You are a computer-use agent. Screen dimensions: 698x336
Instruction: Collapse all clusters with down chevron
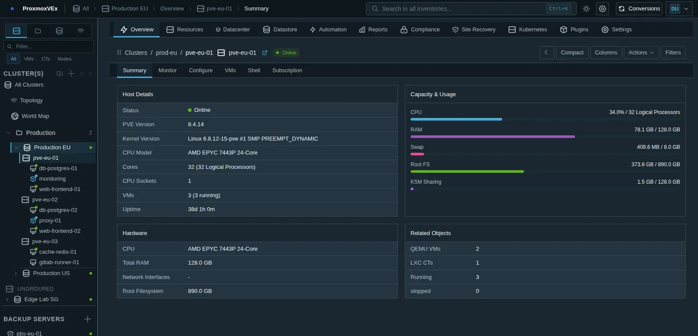pyautogui.click(x=81, y=74)
